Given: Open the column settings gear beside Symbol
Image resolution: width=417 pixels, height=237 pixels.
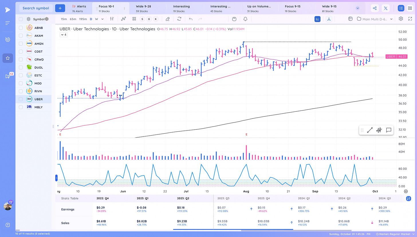Looking at the screenshot, I should (47, 19).
